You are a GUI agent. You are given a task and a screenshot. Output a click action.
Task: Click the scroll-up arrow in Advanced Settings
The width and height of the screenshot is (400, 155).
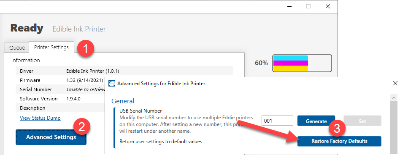tap(394, 97)
